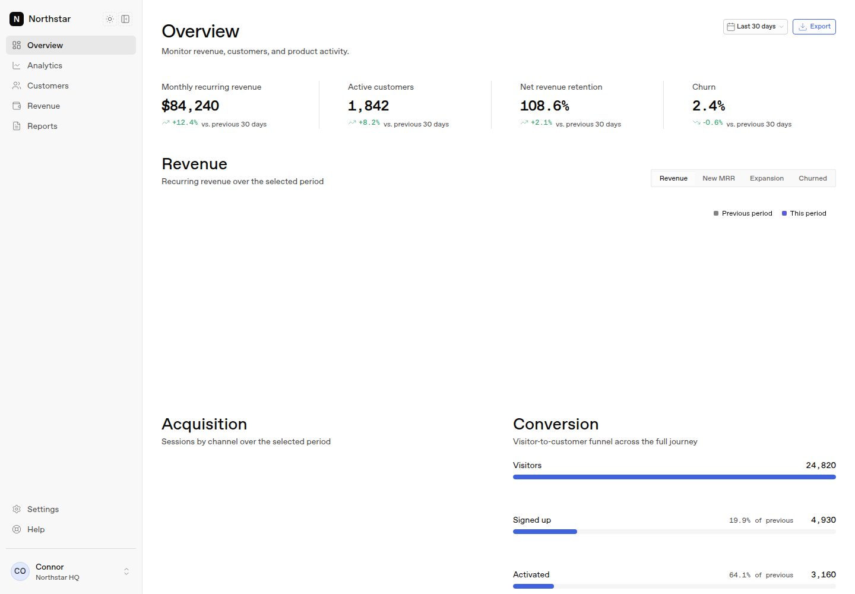This screenshot has height=594, width=855.
Task: Click the +8.2% trend up arrow icon
Action: tap(352, 122)
